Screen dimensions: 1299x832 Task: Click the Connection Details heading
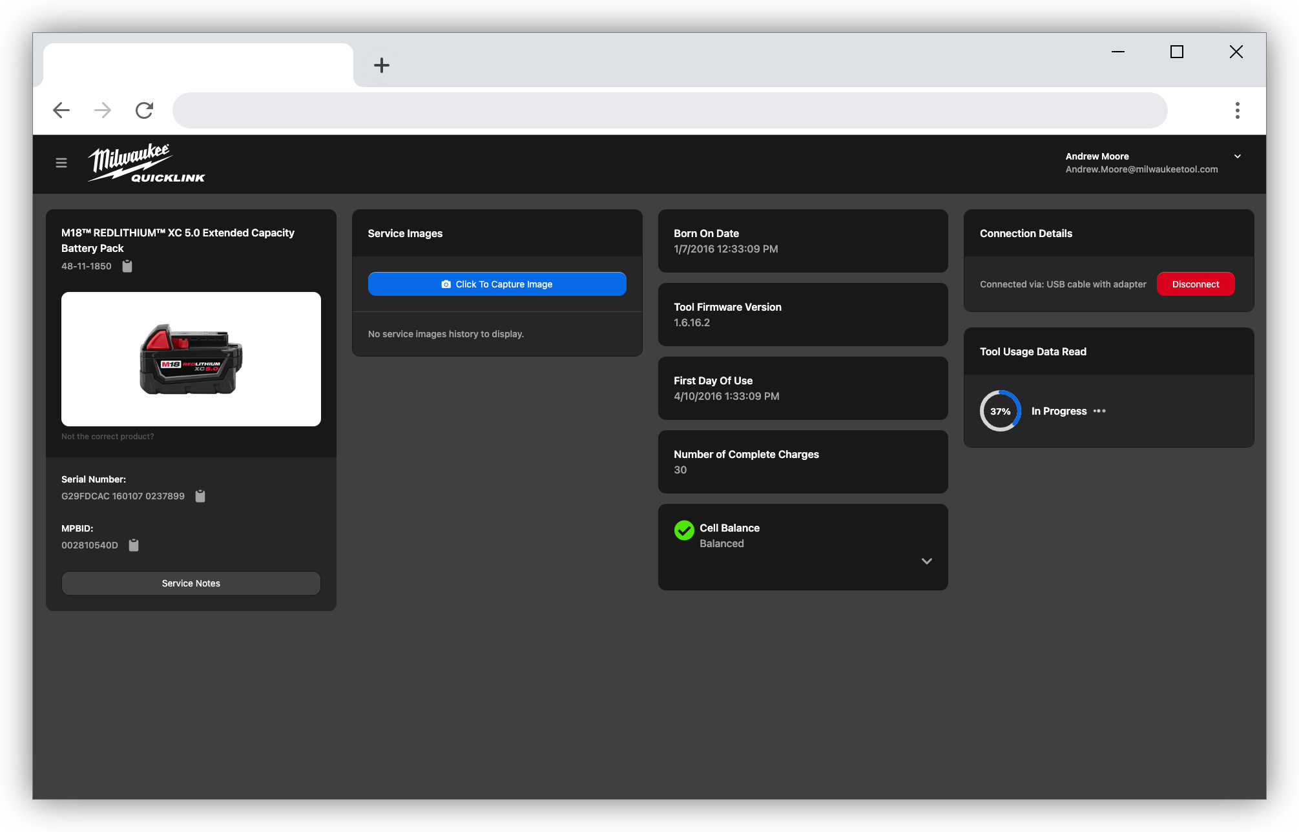[x=1026, y=233]
